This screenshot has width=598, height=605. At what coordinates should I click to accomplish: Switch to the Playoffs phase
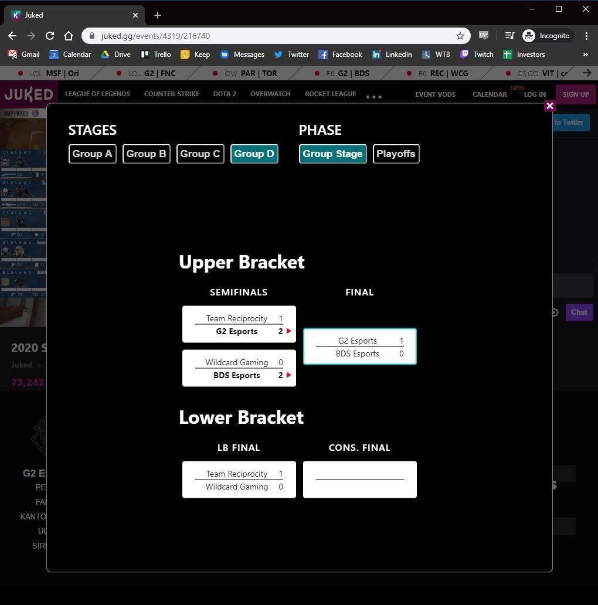tap(396, 154)
